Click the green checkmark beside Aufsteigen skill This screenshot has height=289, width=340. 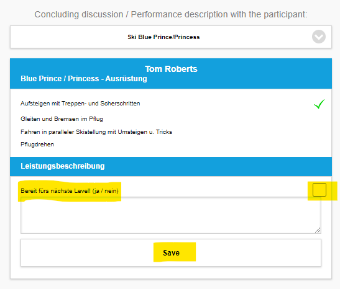point(319,104)
